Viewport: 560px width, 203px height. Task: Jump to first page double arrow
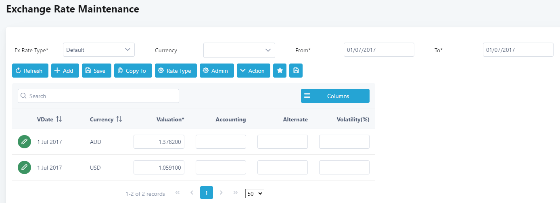[177, 193]
